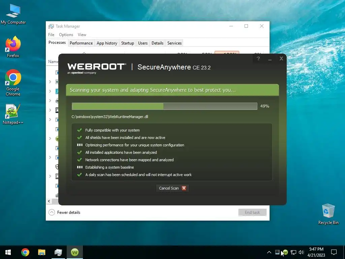Click 'A daily scan has been scheduled' line
Viewport: 345px width, 259px height.
[x=138, y=175]
